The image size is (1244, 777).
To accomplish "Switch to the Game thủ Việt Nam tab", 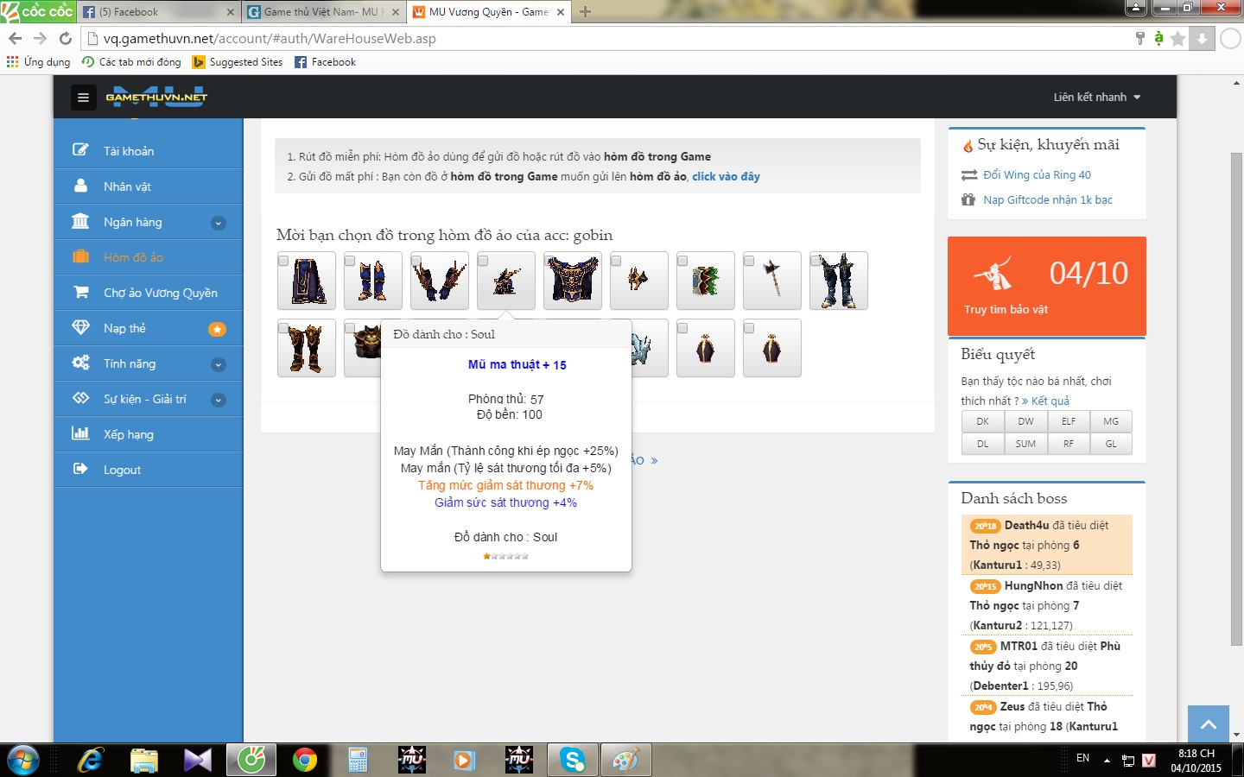I will 323,12.
